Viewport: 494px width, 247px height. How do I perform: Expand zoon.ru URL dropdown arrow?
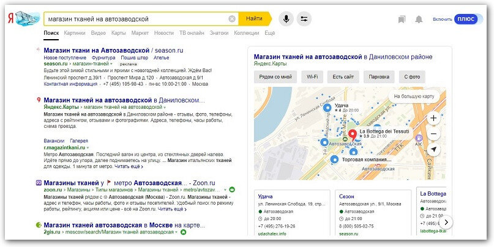click(225, 190)
